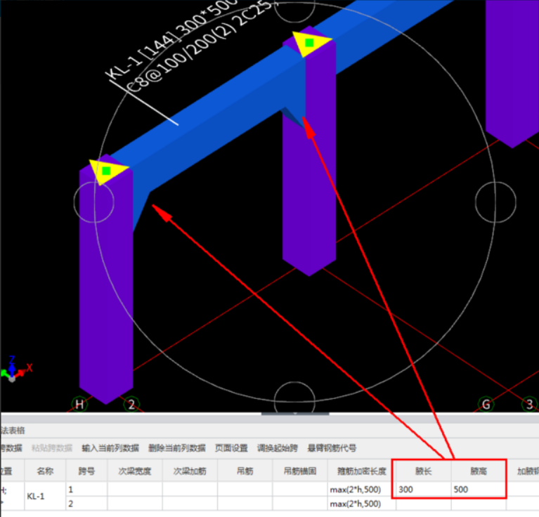539x517 pixels.
Task: Select the 腋长 cell containing 300
Action: pyautogui.click(x=422, y=489)
